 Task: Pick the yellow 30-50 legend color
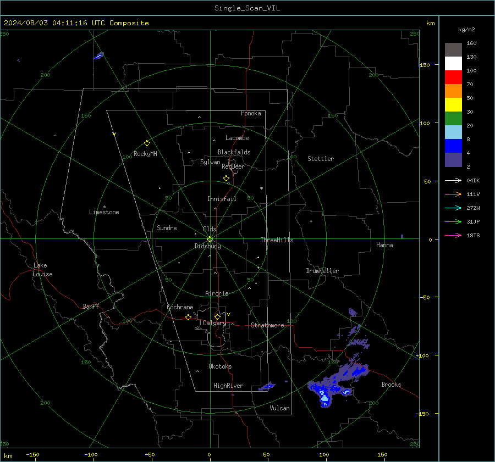click(453, 105)
